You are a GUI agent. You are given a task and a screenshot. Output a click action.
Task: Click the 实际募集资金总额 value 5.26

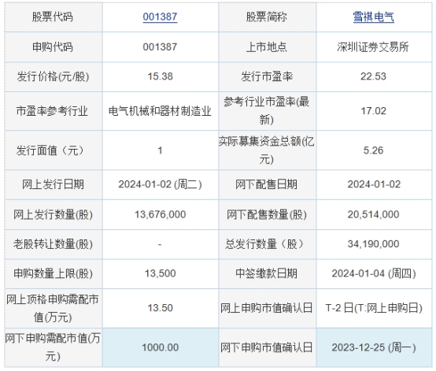tap(374, 150)
